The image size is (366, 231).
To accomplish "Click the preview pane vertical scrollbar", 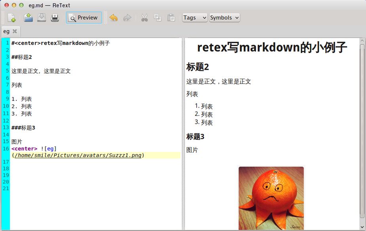I will point(362,131).
